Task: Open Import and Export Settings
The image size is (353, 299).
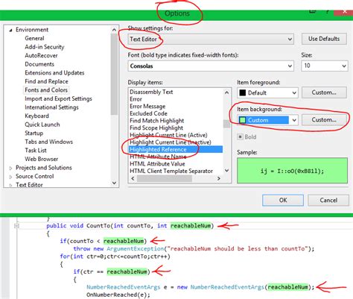Action: pyautogui.click(x=58, y=98)
